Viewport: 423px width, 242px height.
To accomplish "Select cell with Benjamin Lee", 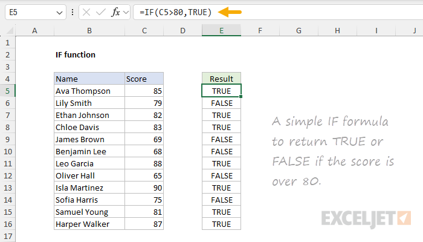I will (89, 151).
